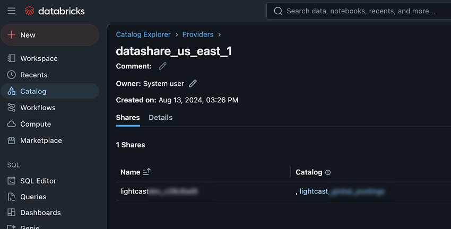Screen dimensions: 451x229
Task: Click the Recents clock icon
Action: [x=12, y=75]
